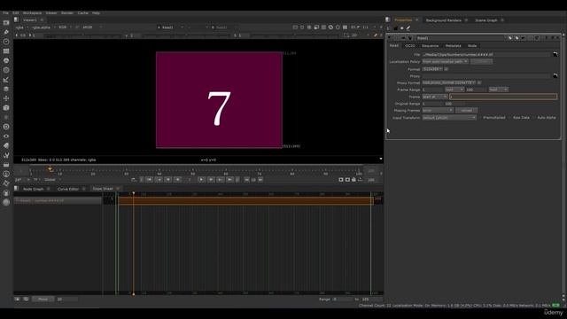Open the Input Transform dropdown
The width and height of the screenshot is (567, 319).
449,118
